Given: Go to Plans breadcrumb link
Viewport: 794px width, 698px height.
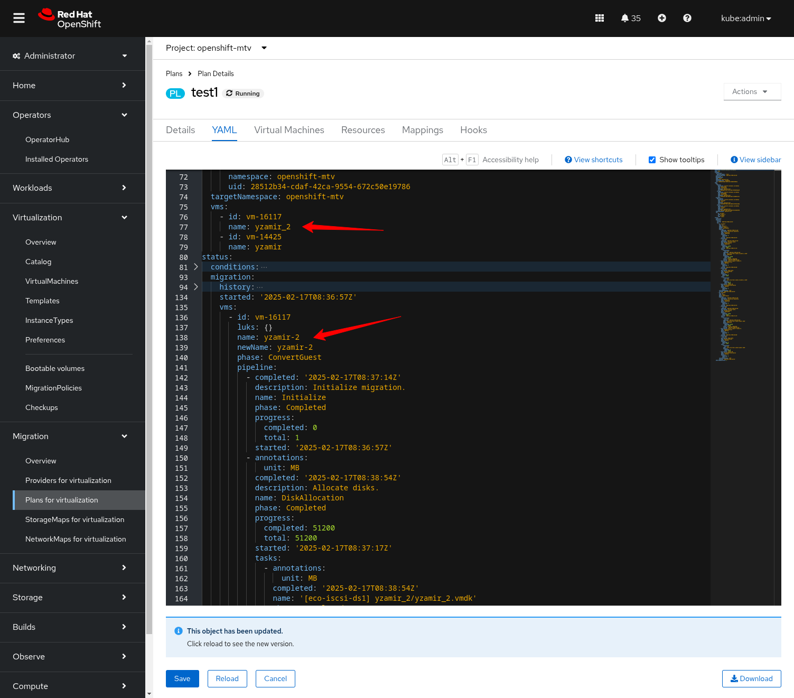Looking at the screenshot, I should (x=174, y=73).
